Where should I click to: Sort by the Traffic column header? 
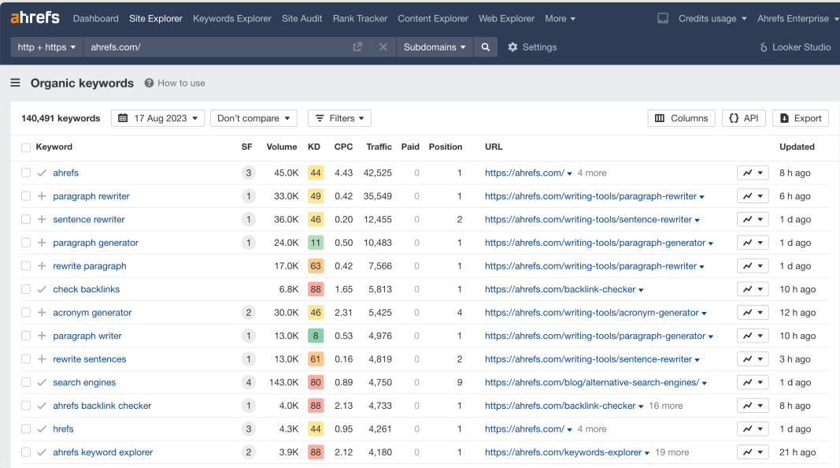click(x=379, y=147)
